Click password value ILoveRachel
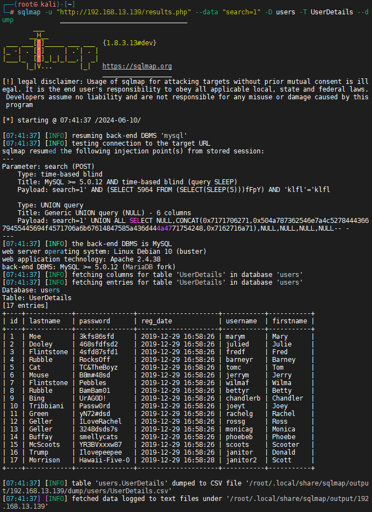This screenshot has height=512, width=372. point(100,422)
